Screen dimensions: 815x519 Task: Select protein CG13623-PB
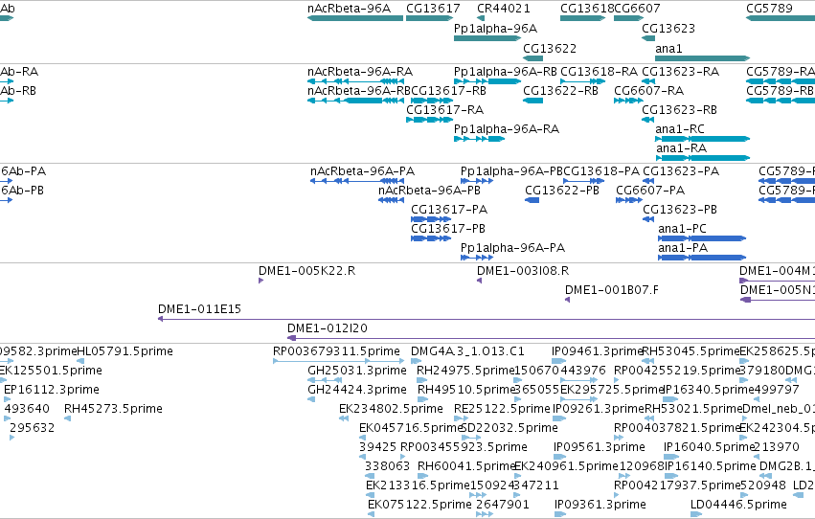click(x=648, y=219)
